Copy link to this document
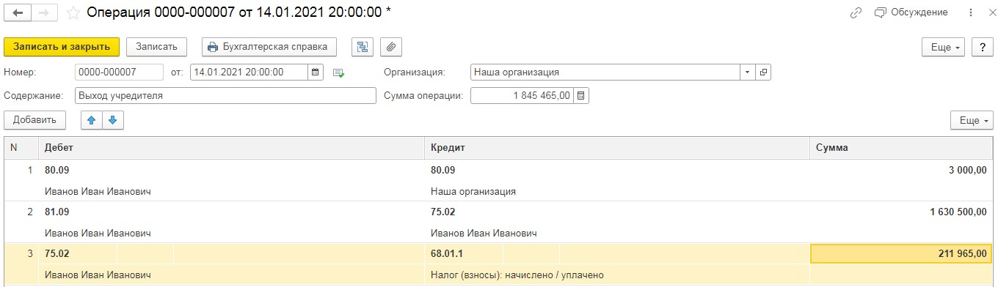 pos(856,12)
